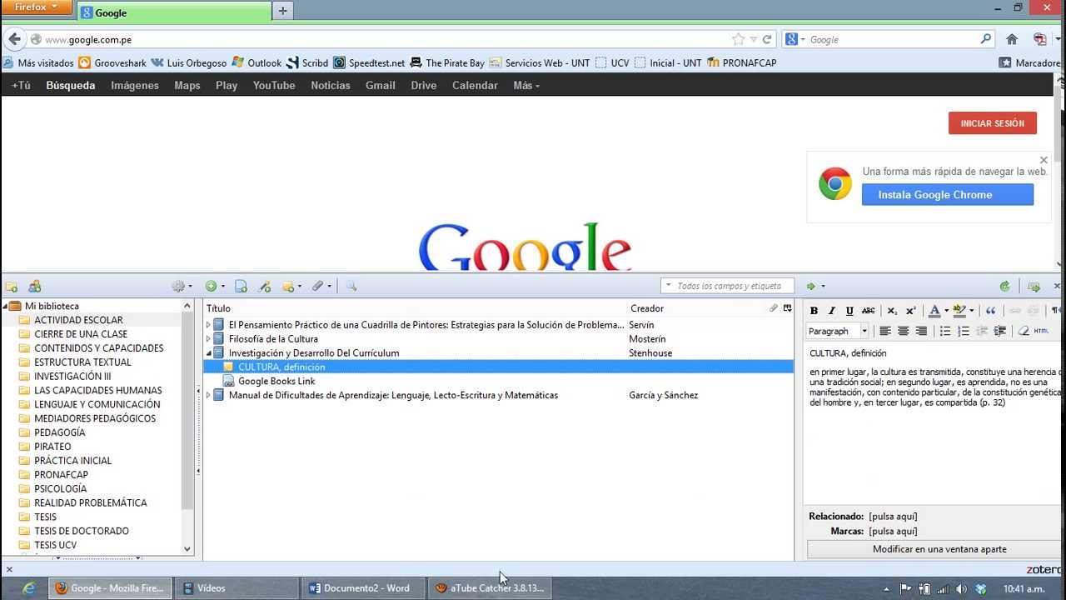
Task: Reload the Google page
Action: [x=767, y=39]
